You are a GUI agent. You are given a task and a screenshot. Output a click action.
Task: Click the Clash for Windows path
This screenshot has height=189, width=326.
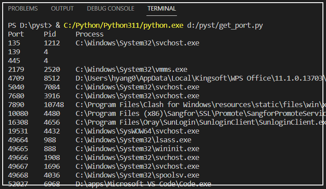(x=200, y=105)
